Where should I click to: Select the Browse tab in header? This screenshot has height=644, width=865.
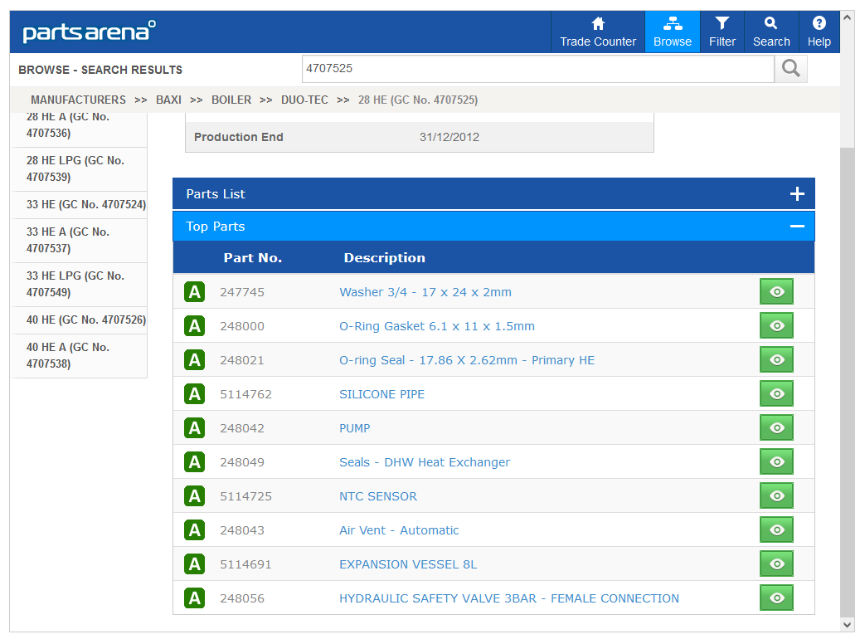click(x=673, y=32)
